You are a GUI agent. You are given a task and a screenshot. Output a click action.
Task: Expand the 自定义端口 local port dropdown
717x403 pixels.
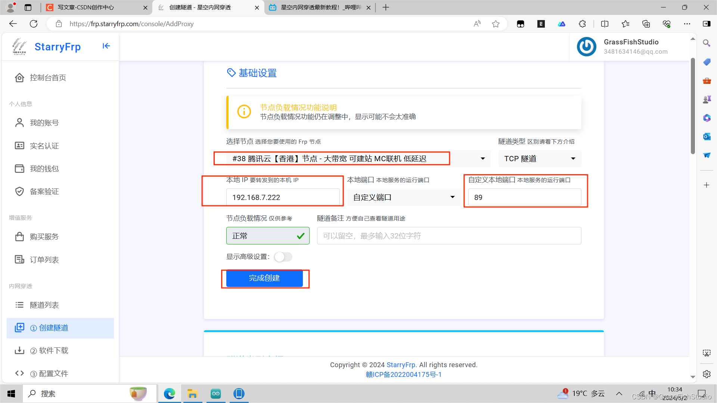403,197
